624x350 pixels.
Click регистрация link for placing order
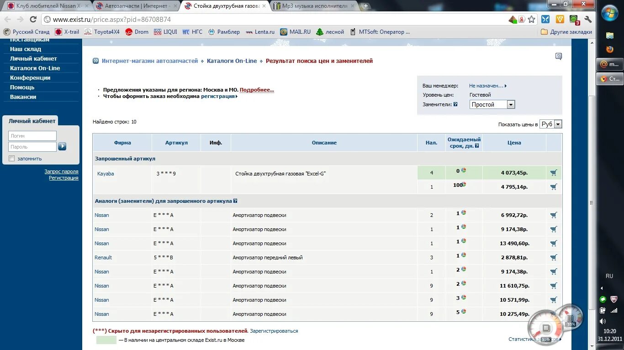click(x=218, y=96)
